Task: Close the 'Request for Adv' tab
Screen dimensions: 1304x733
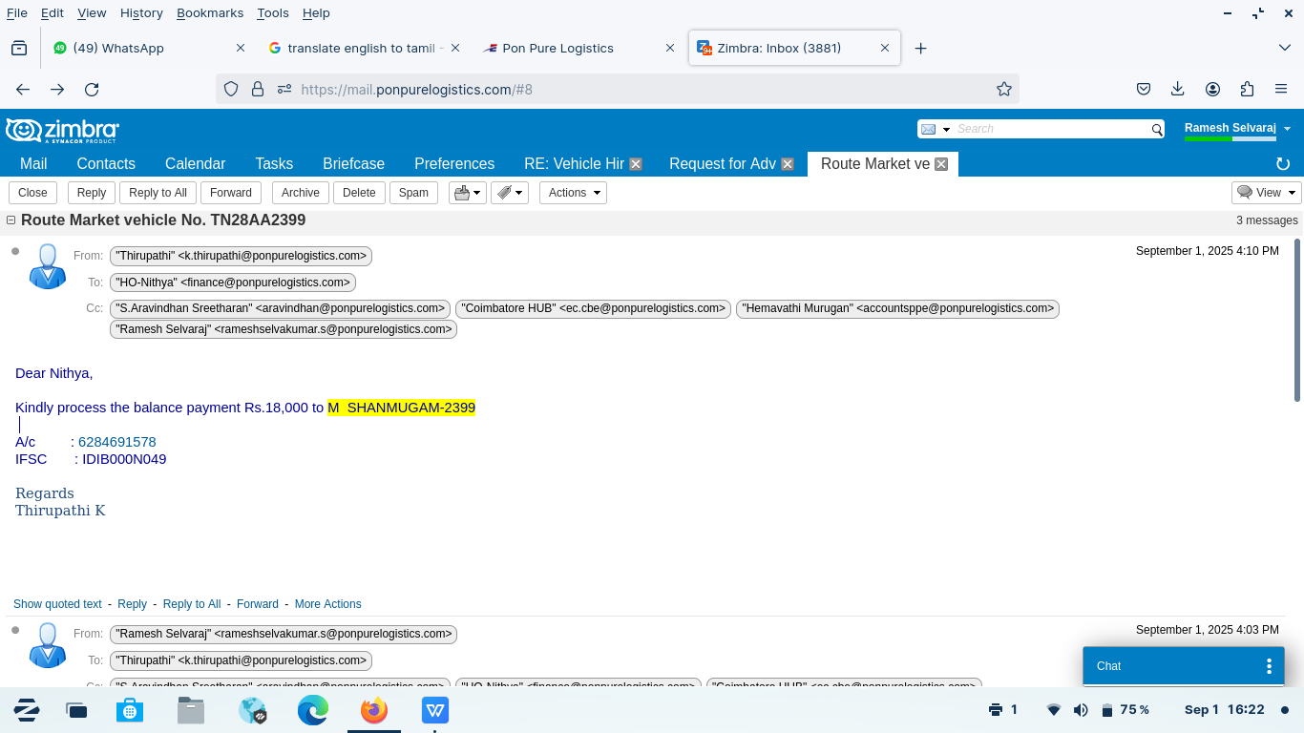Action: tap(788, 164)
